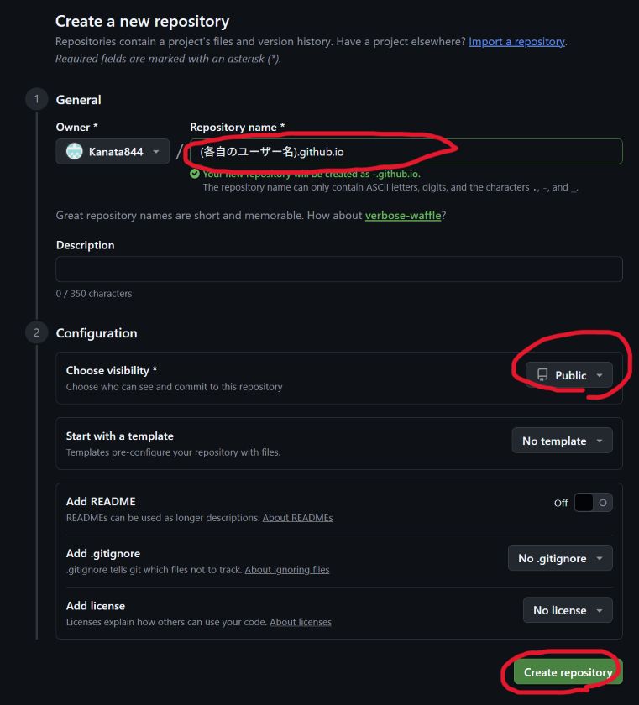Open the Import a repository link
Viewport: 639px width, 705px height.
[516, 42]
